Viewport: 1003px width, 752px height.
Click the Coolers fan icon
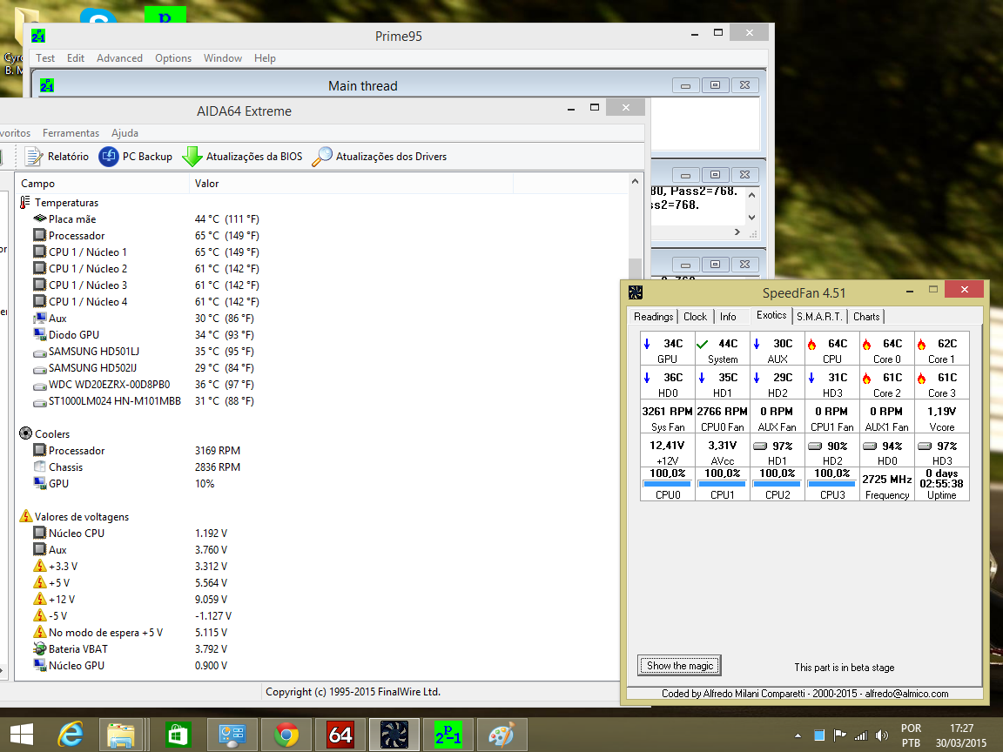[25, 433]
